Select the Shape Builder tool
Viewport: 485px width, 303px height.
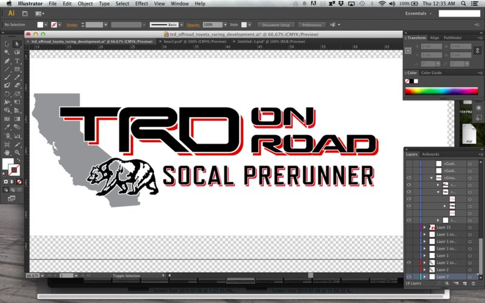(x=7, y=110)
